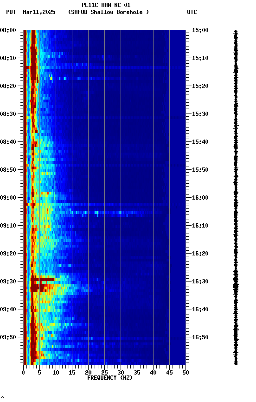Click the 09:50 PDT time label
The width and height of the screenshot is (256, 402).
[x=8, y=337]
